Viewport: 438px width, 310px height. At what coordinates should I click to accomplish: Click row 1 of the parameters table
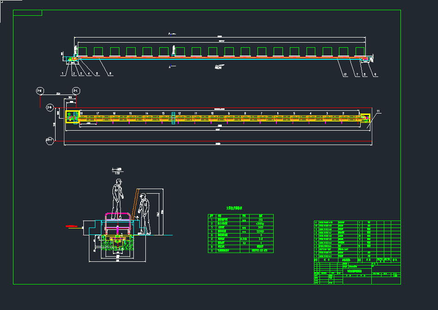click(240, 220)
